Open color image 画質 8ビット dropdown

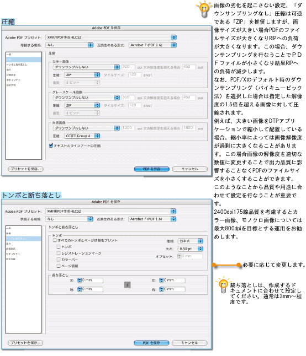tap(82, 83)
